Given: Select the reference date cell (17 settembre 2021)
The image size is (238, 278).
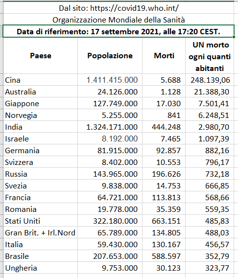Looking at the screenshot, I should [x=119, y=31].
